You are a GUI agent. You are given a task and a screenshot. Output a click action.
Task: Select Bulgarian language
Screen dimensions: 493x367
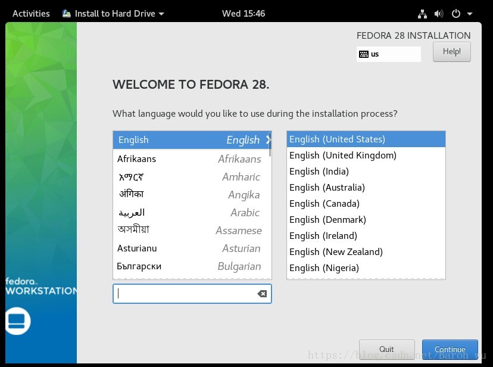coord(191,266)
